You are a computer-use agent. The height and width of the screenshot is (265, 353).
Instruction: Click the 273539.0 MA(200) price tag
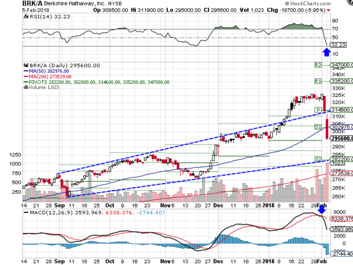coord(342,173)
